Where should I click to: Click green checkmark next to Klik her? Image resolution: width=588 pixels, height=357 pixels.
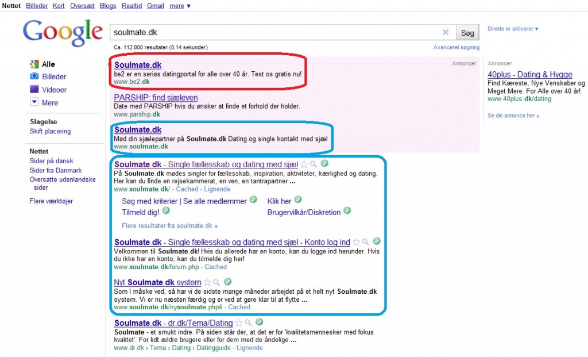pos(298,199)
